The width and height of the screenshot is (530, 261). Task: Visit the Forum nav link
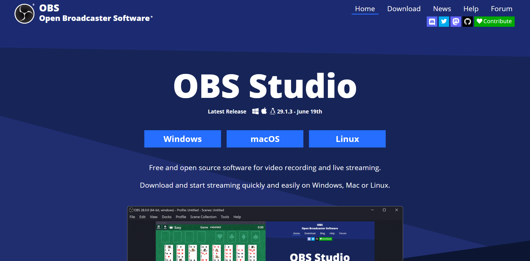(502, 9)
